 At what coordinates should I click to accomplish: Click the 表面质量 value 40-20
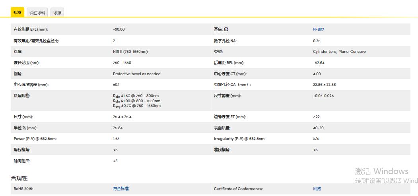[x=318, y=128]
